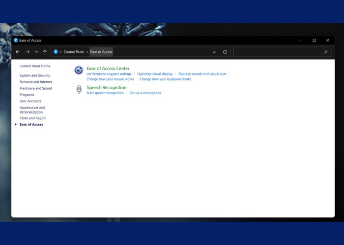
Task: Click the search magnifier icon
Action: [326, 52]
